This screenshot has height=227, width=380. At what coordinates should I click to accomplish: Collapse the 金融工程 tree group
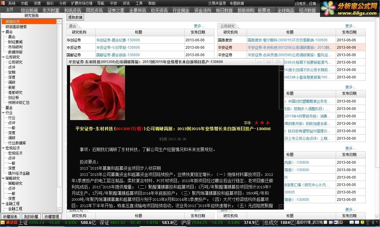(x=3, y=204)
